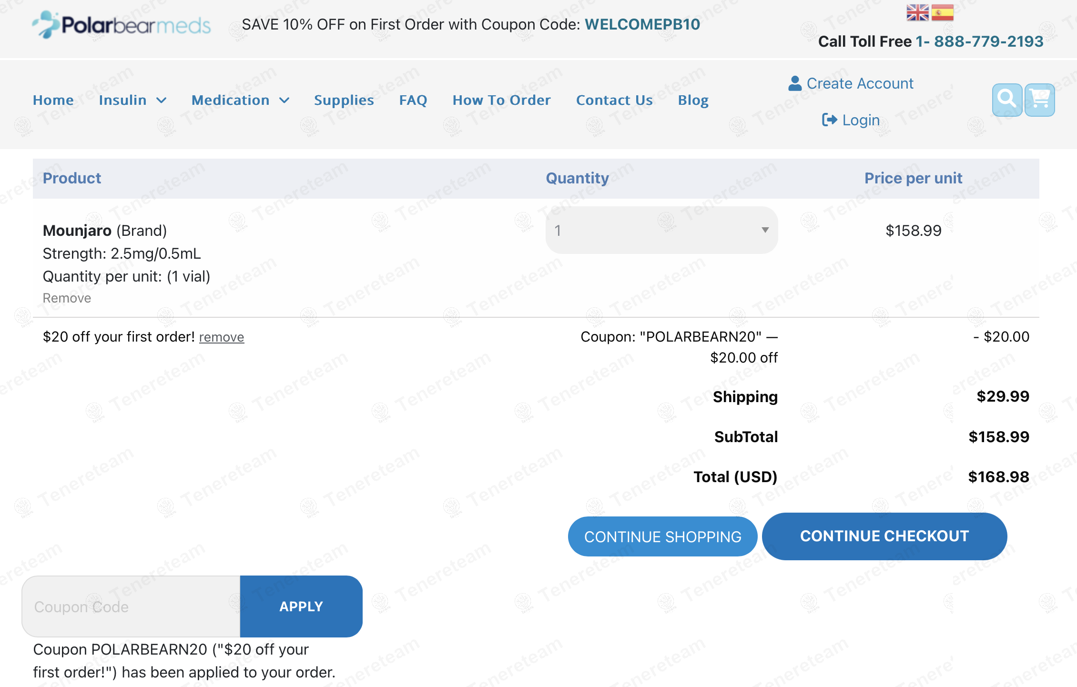Remove Mounjaro from the cart

67,298
